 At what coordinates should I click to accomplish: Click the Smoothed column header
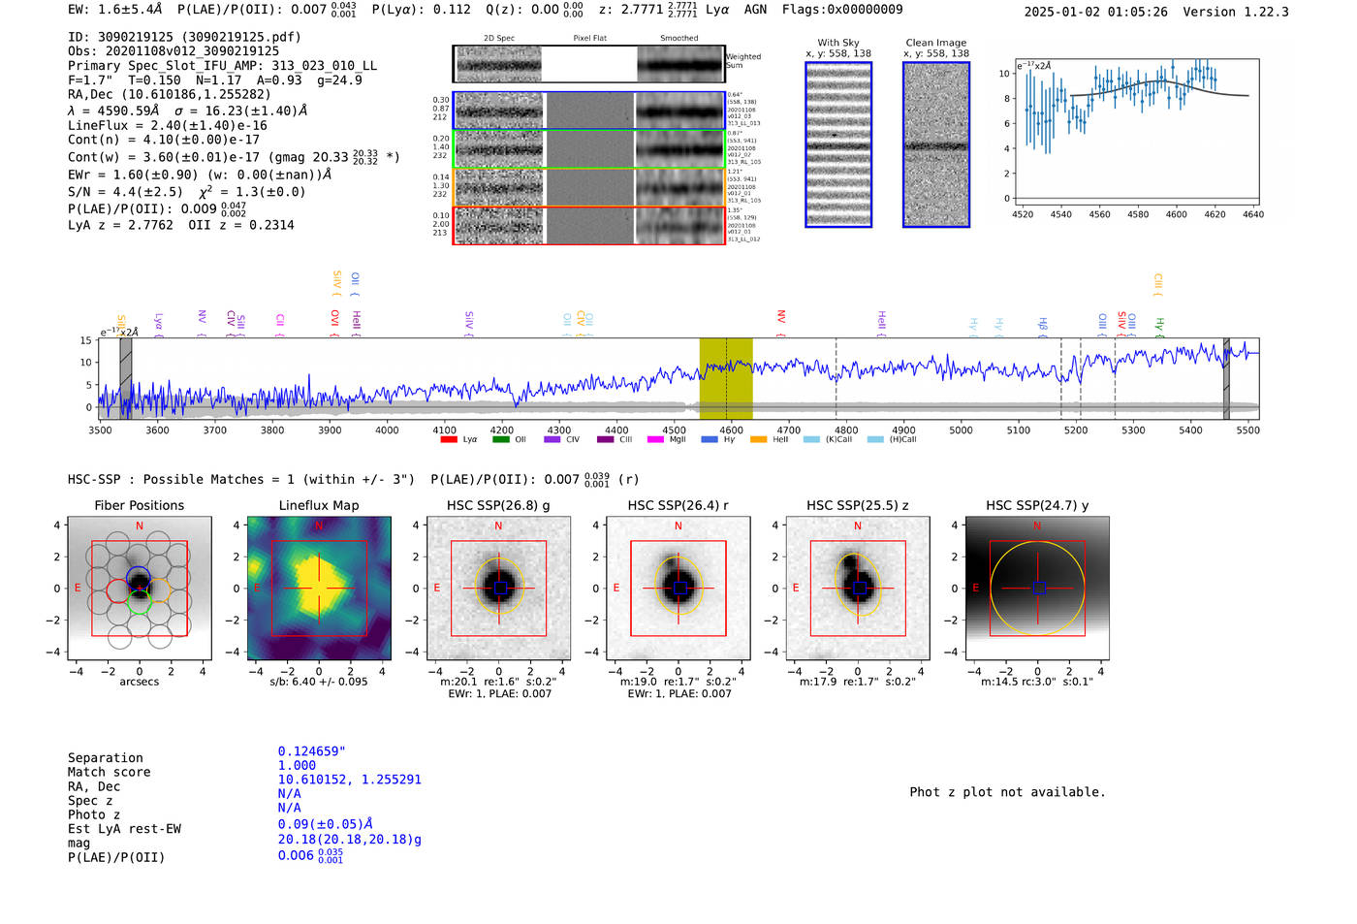pos(679,38)
